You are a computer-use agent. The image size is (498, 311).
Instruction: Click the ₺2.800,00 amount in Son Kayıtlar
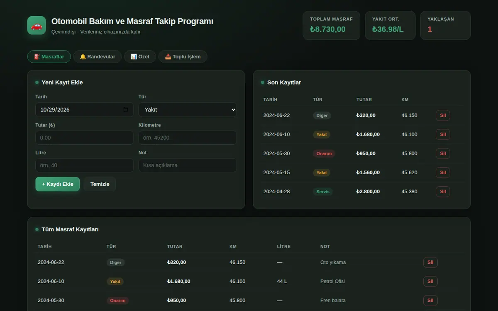[x=368, y=192]
